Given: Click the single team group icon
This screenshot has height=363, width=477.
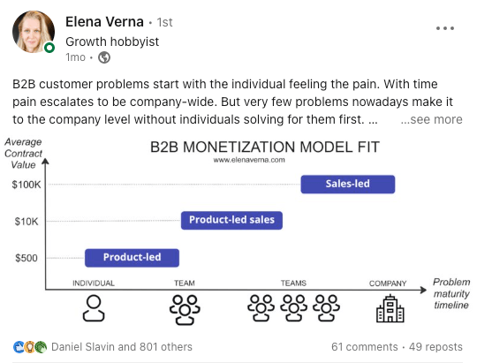Looking at the screenshot, I should pos(185,309).
